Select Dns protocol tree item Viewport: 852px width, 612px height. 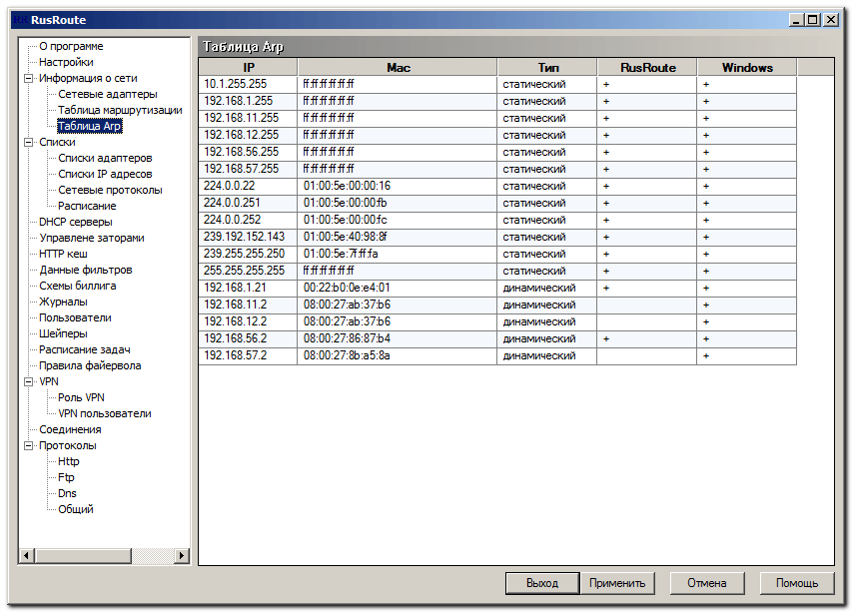coord(67,493)
